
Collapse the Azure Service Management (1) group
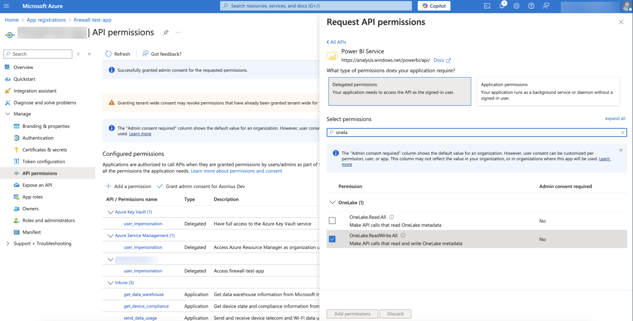(110, 235)
